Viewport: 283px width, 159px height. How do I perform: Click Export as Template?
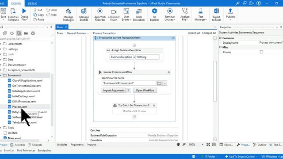(13, 15)
